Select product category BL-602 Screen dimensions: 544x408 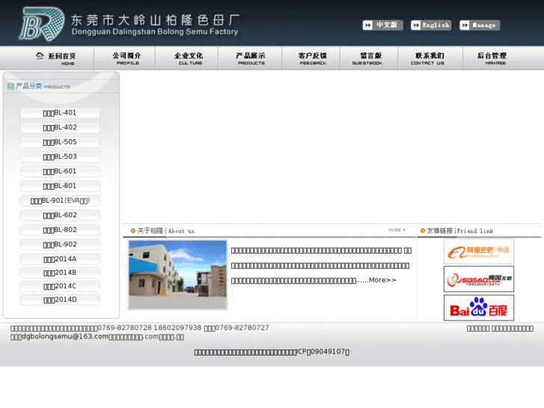point(60,215)
